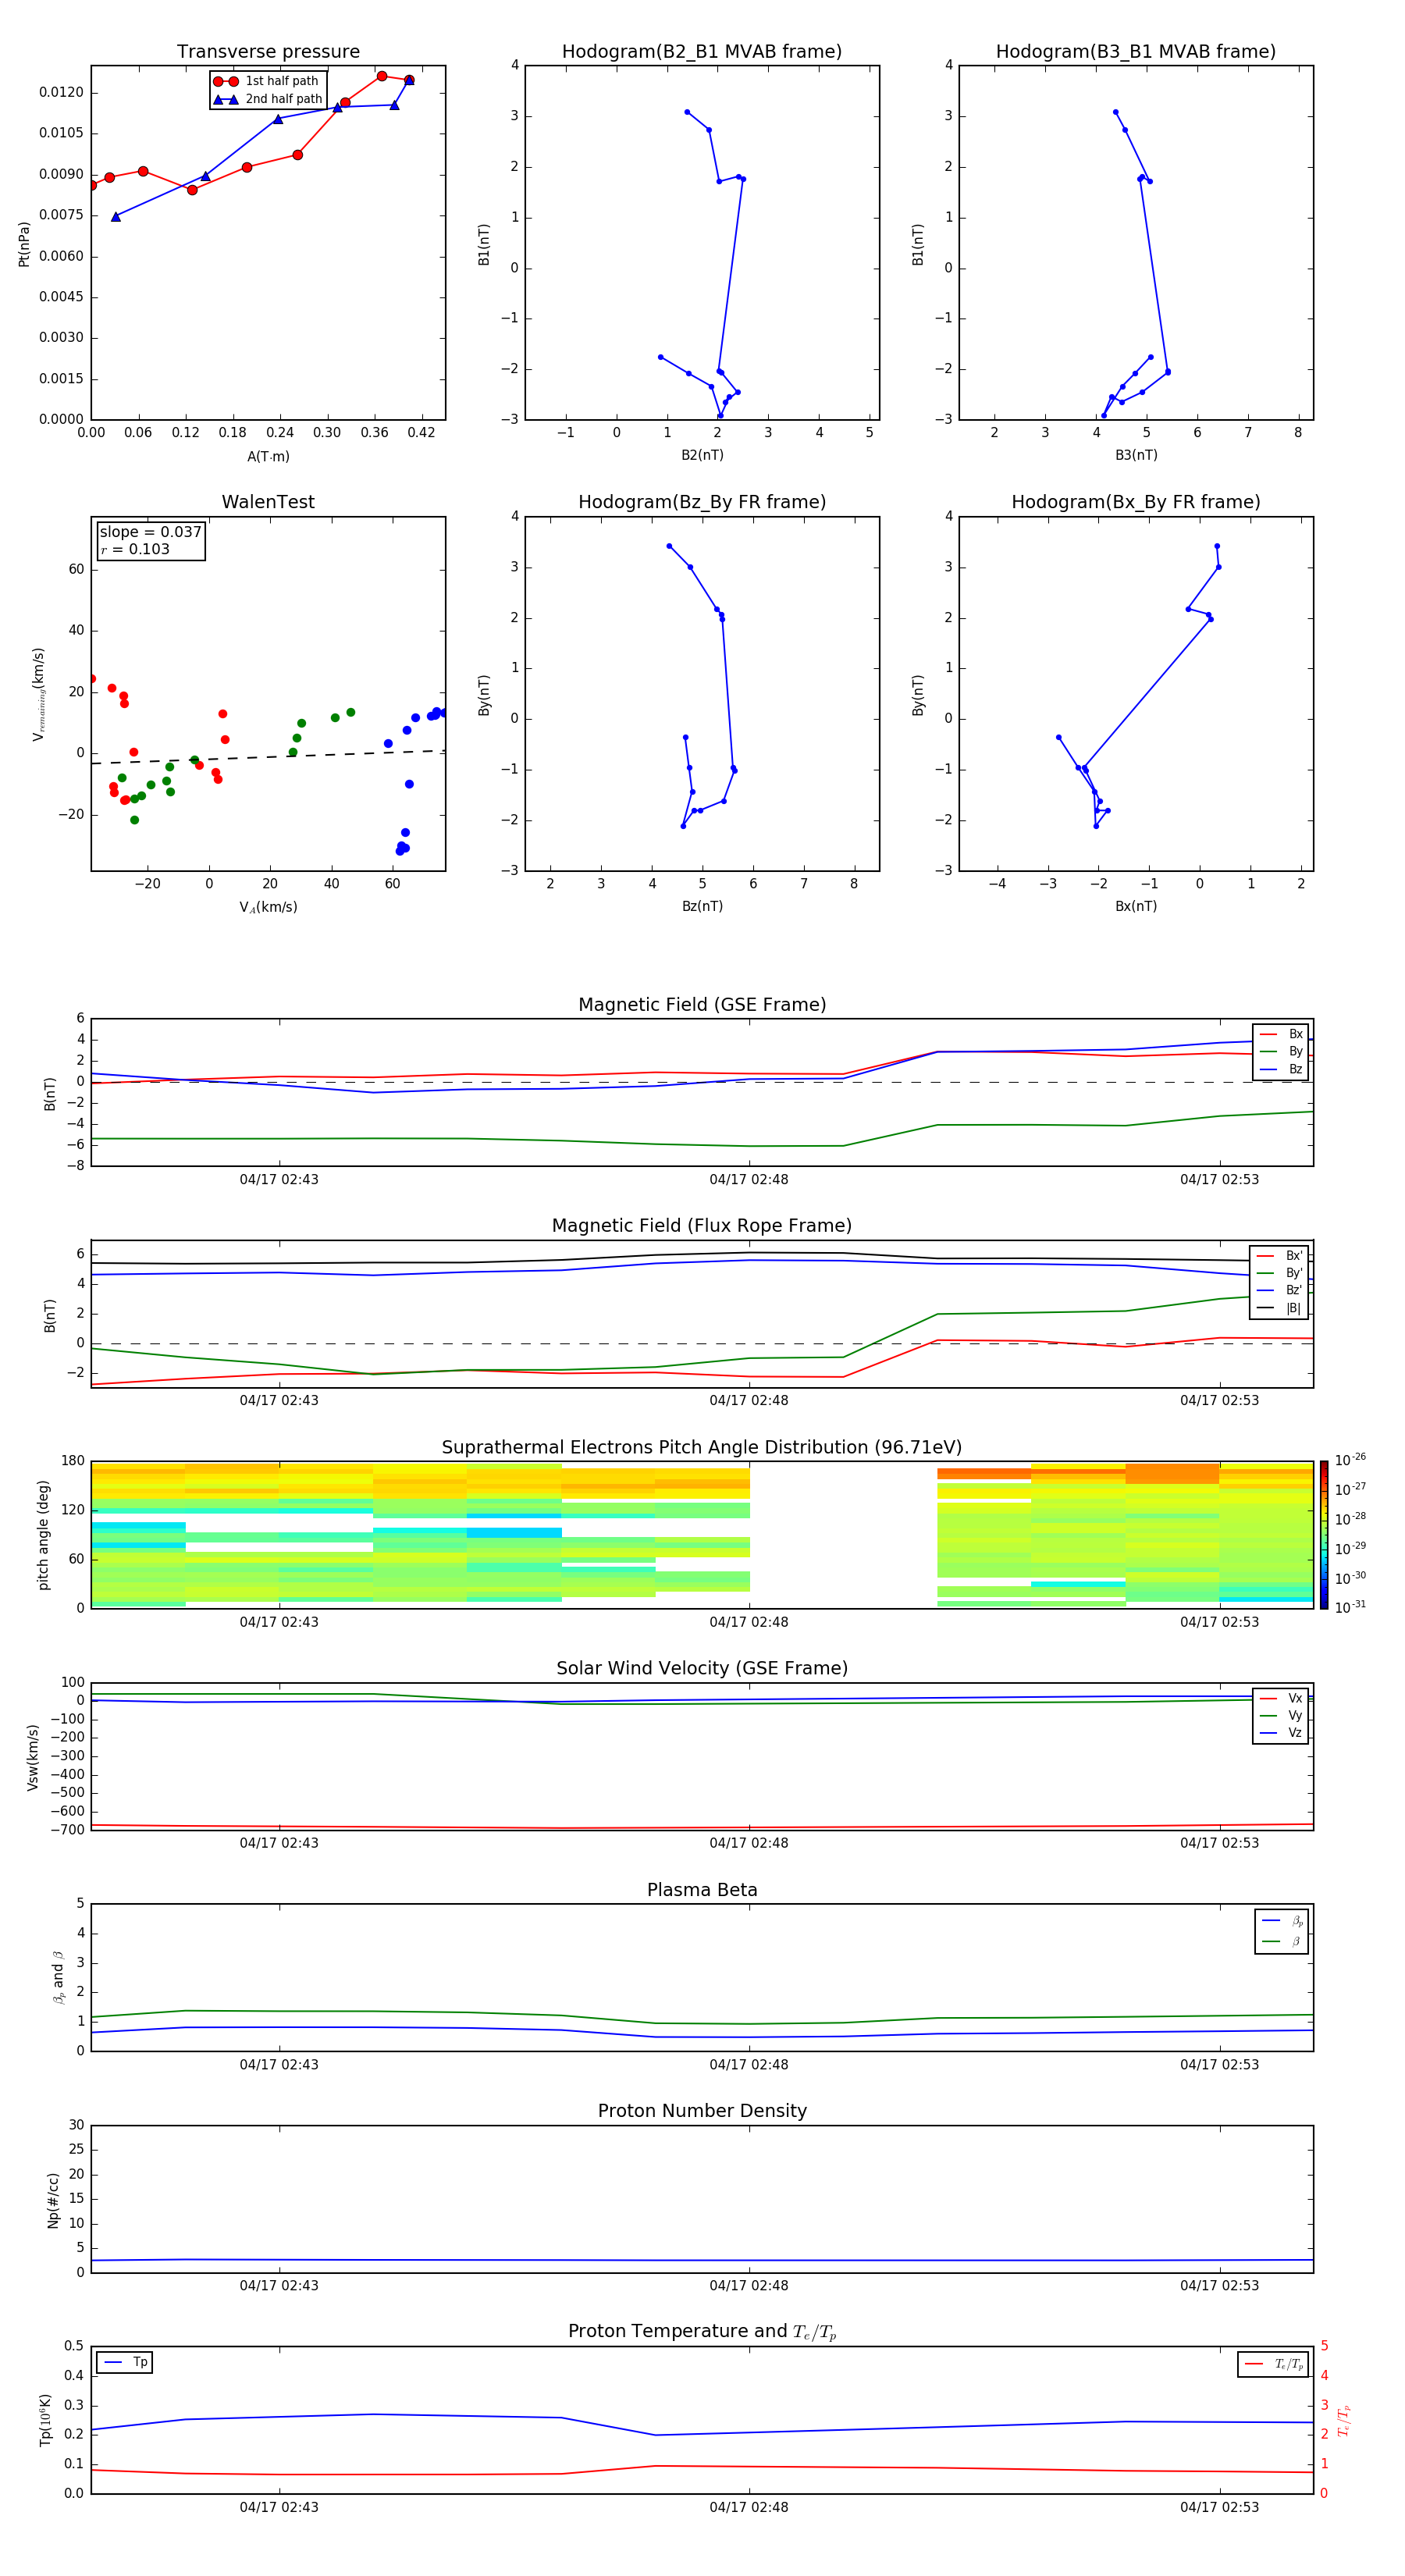Click '04/17 02:48' tick under Plasma Beta panel
This screenshot has height=2576, width=1405.
pos(749,2065)
